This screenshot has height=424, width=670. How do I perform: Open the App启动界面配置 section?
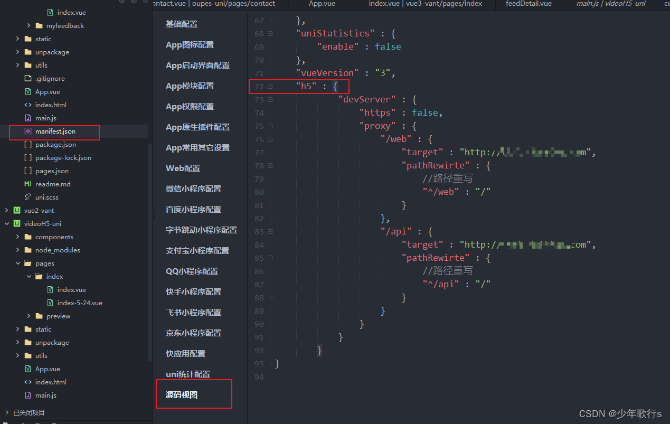197,65
